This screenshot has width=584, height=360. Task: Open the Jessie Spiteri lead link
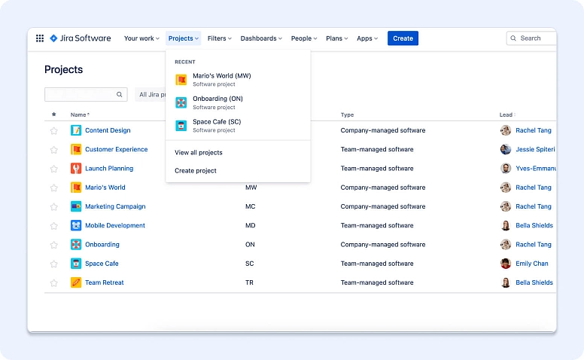[535, 149]
